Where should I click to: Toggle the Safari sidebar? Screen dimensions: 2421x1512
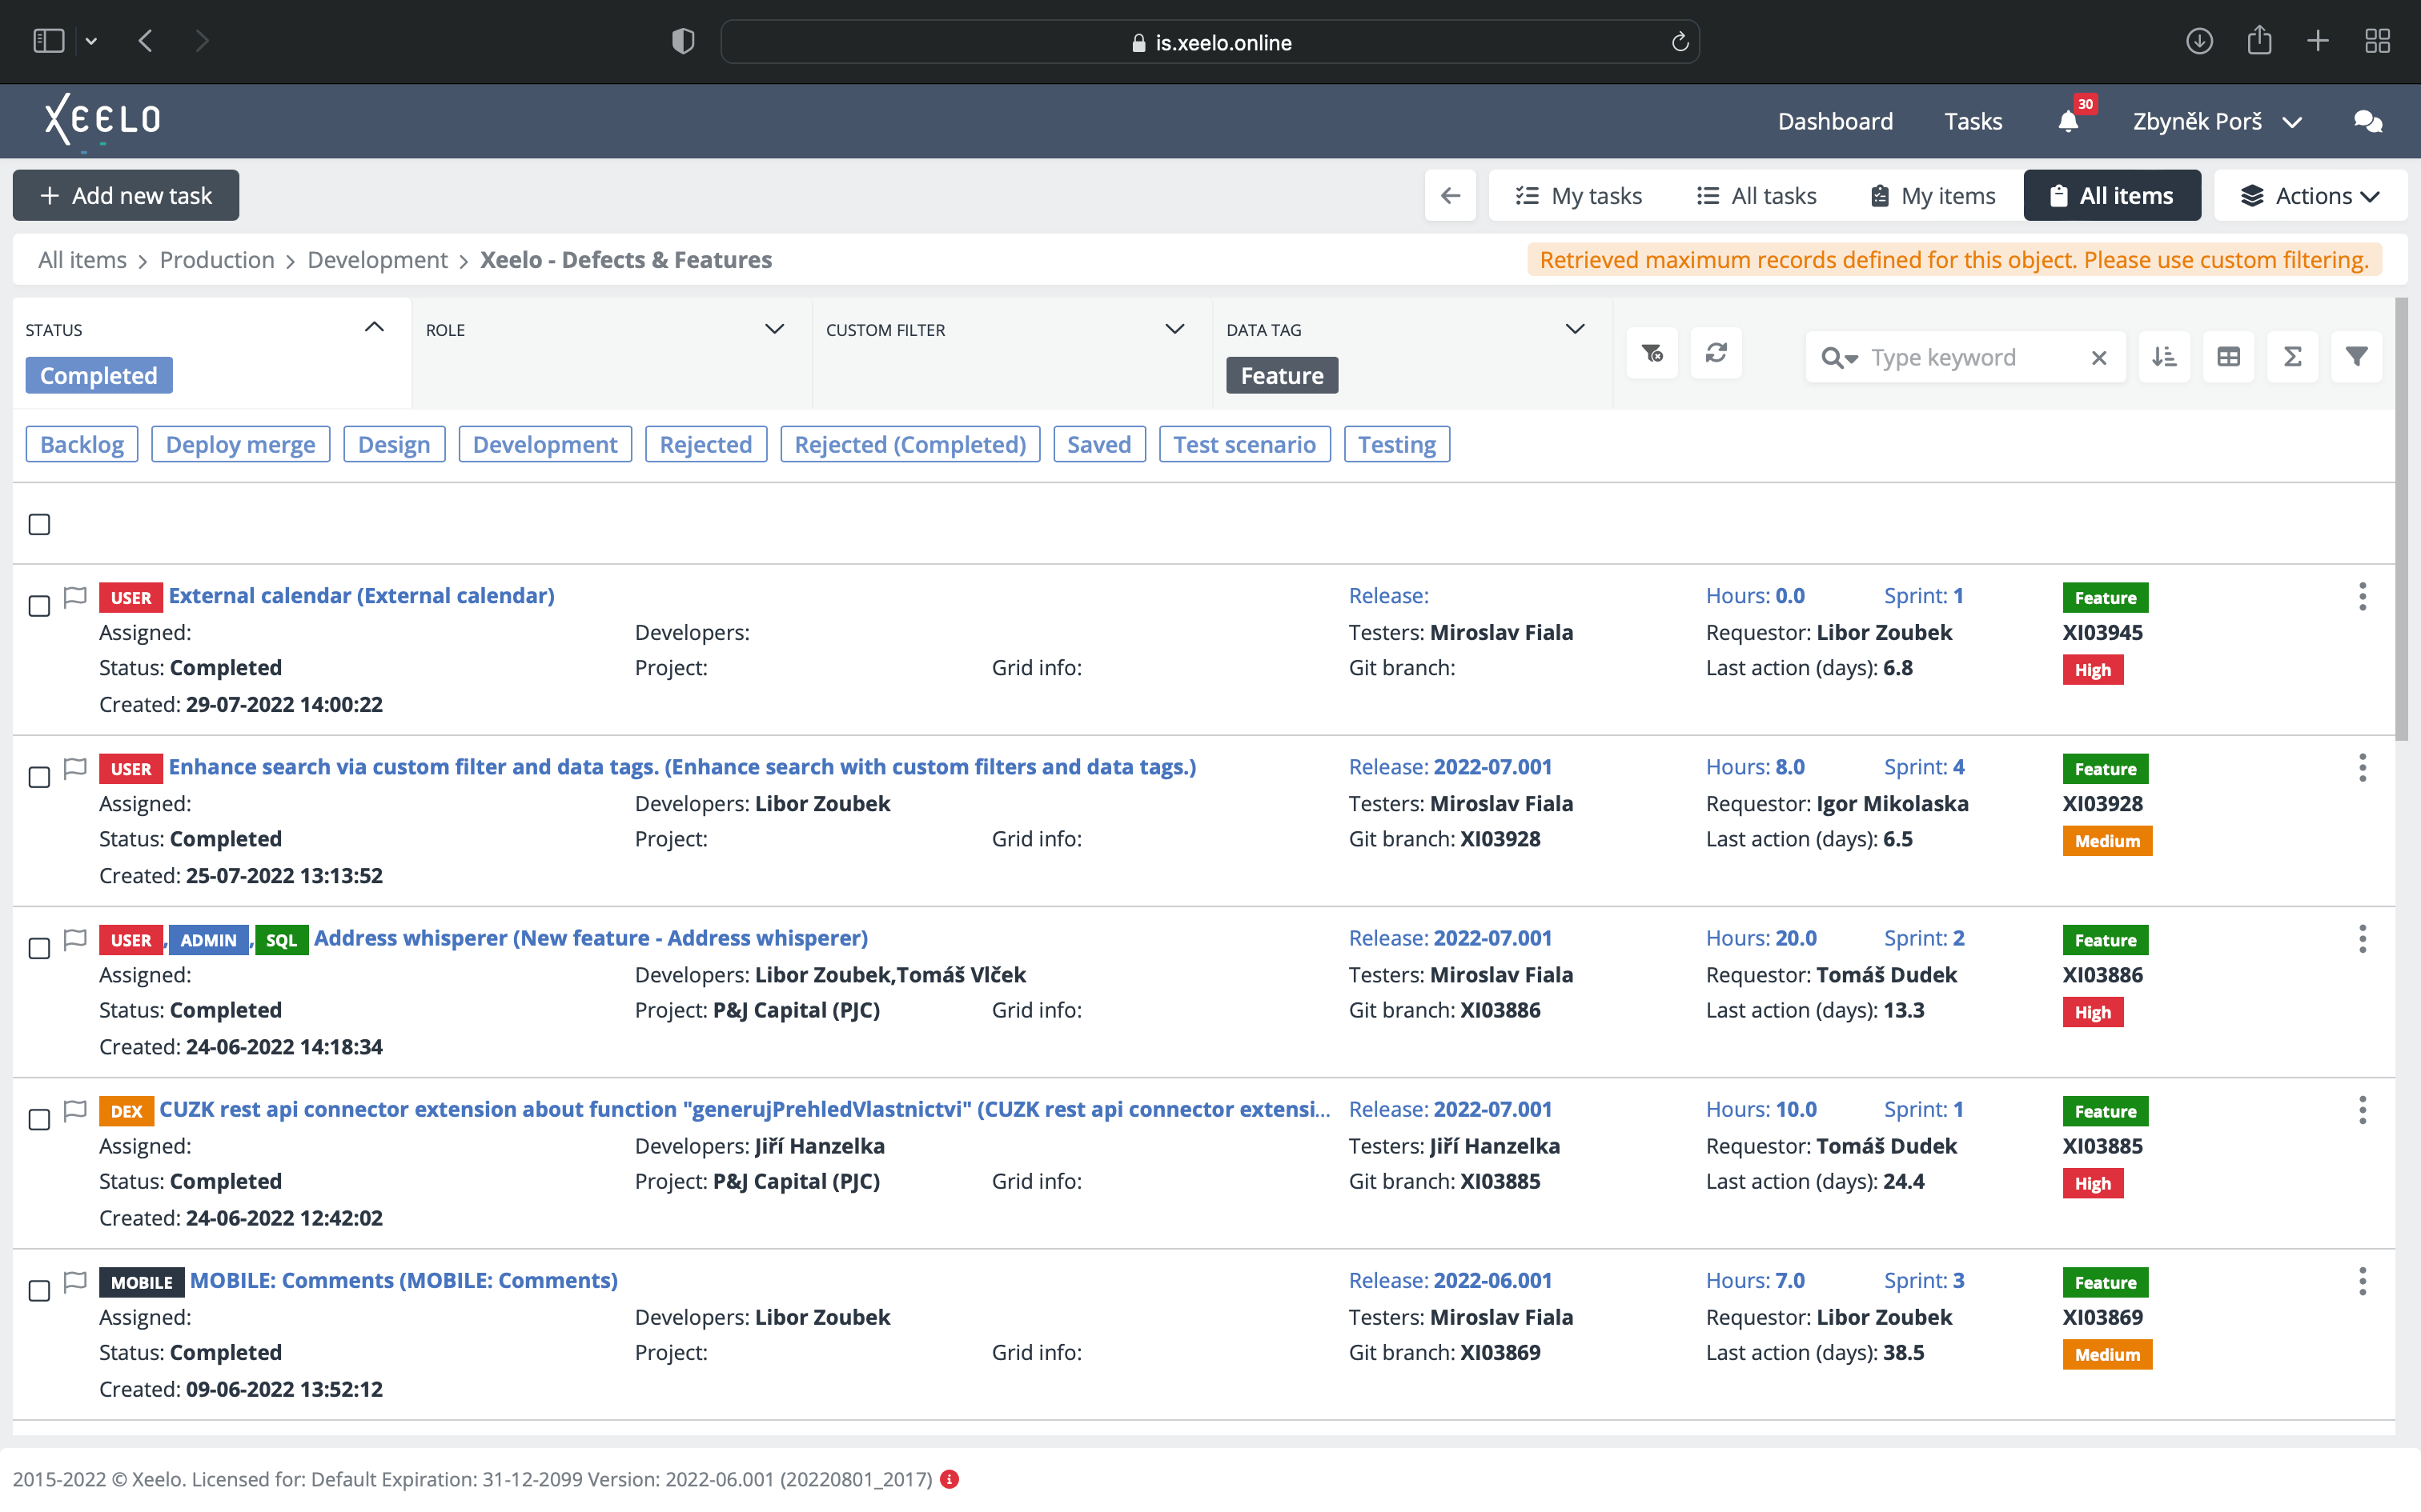48,41
